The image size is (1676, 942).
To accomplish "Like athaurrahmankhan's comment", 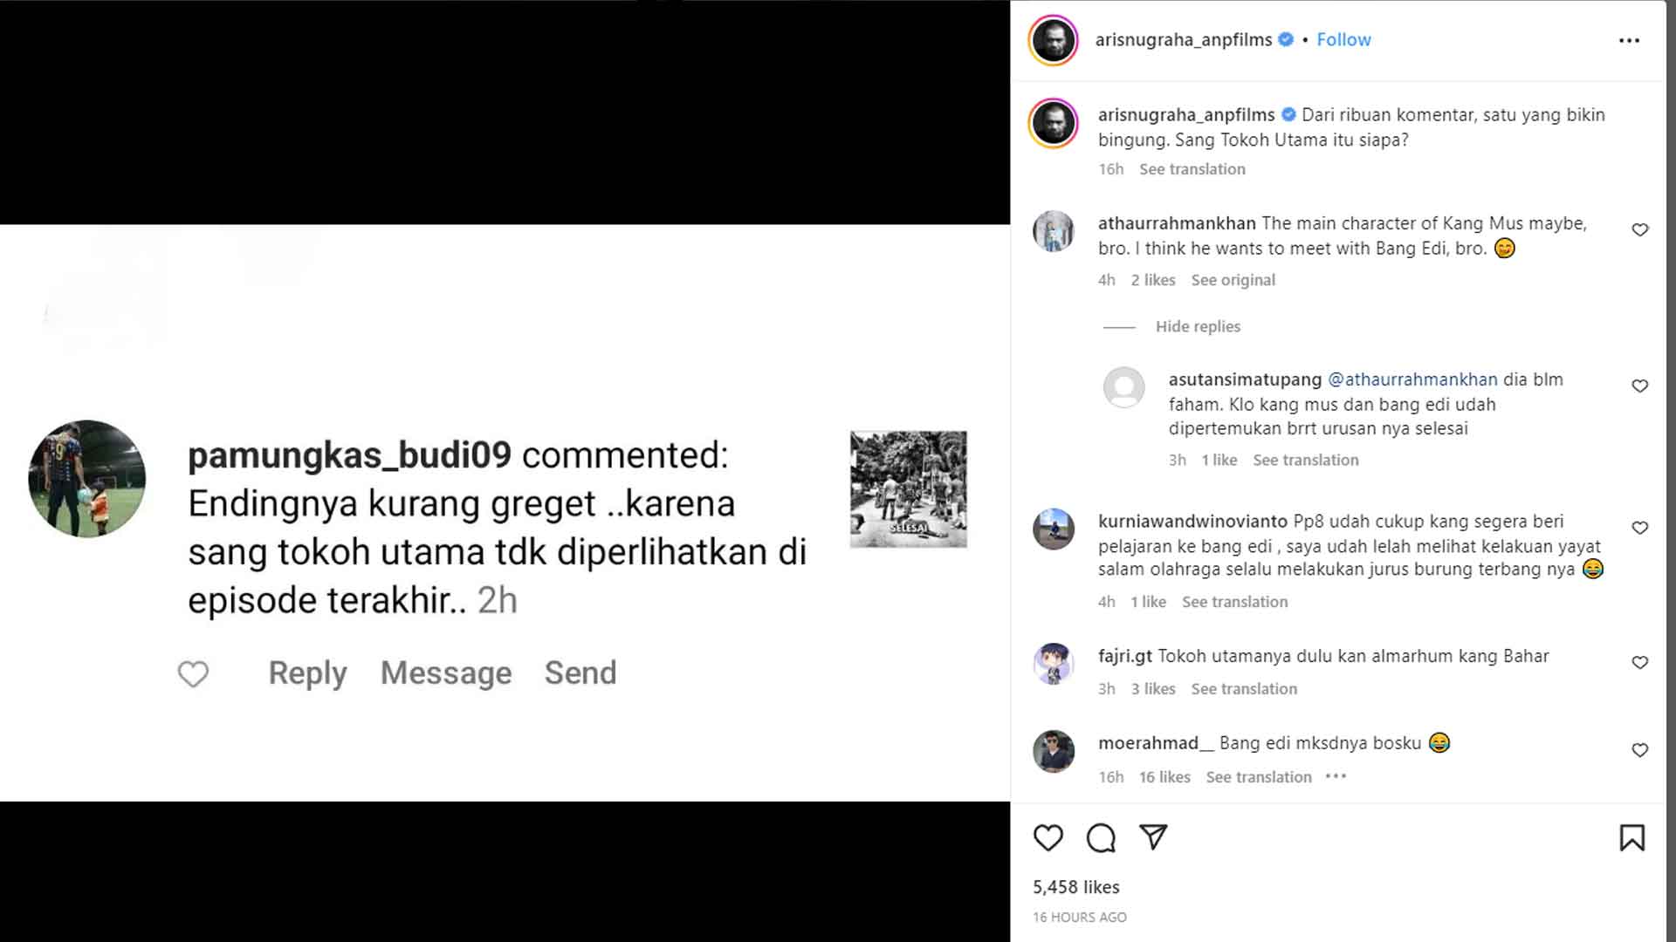I will pos(1639,229).
